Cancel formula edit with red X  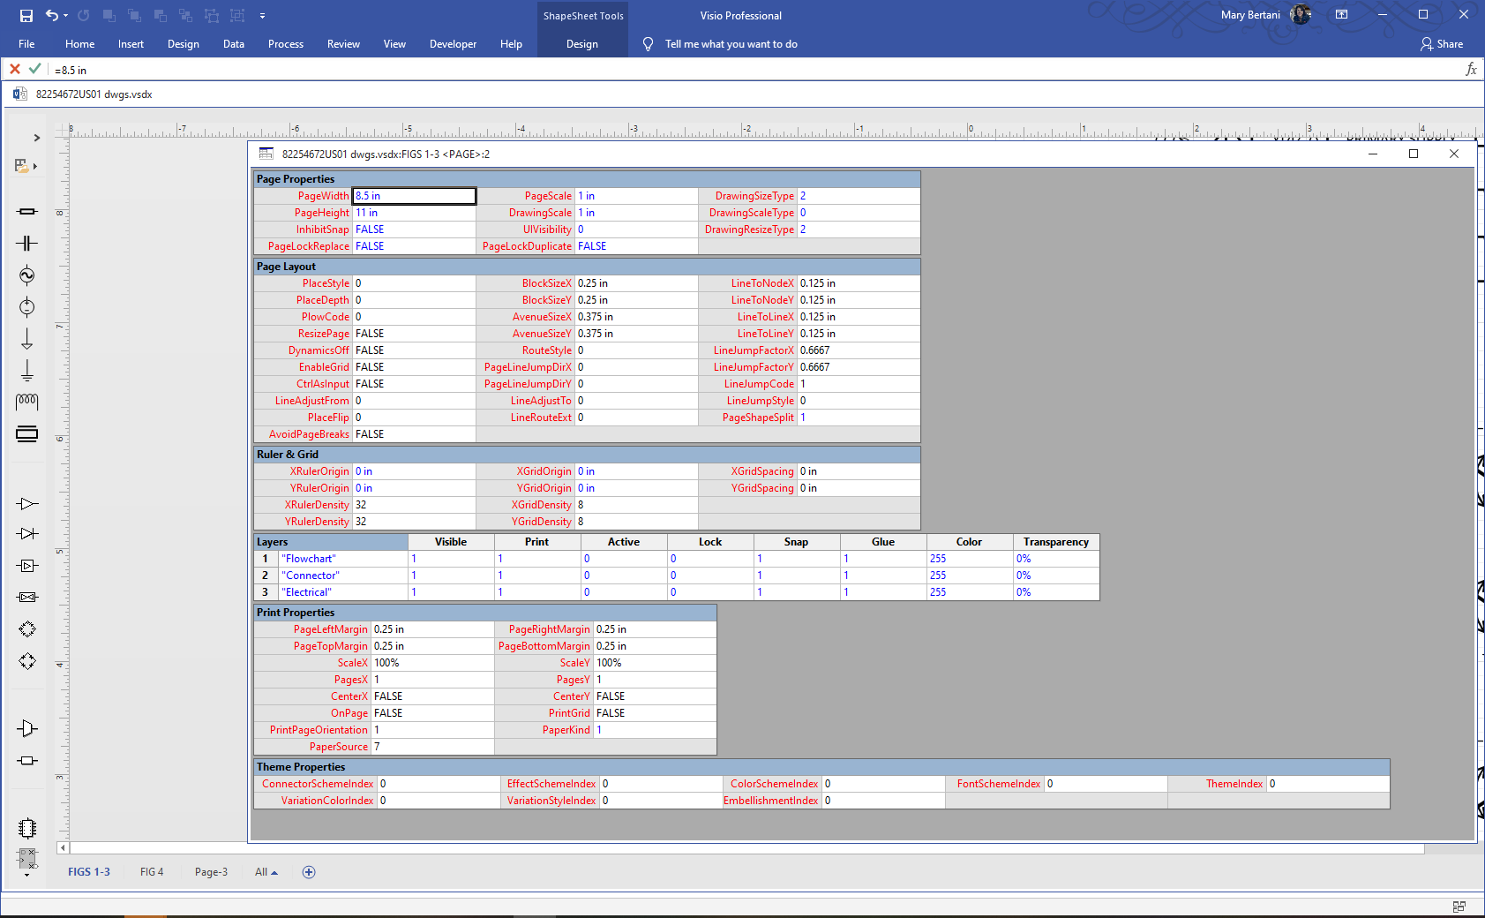point(15,69)
